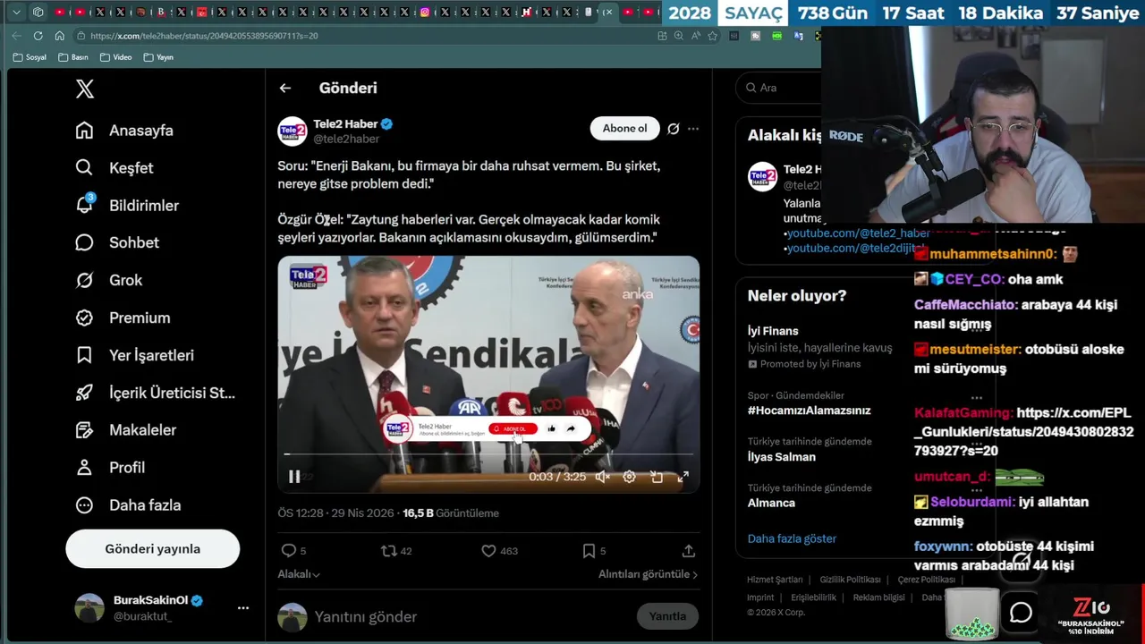Viewport: 1145px width, 644px height.
Task: Expand the Alakalı sort dropdown
Action: pyautogui.click(x=299, y=574)
